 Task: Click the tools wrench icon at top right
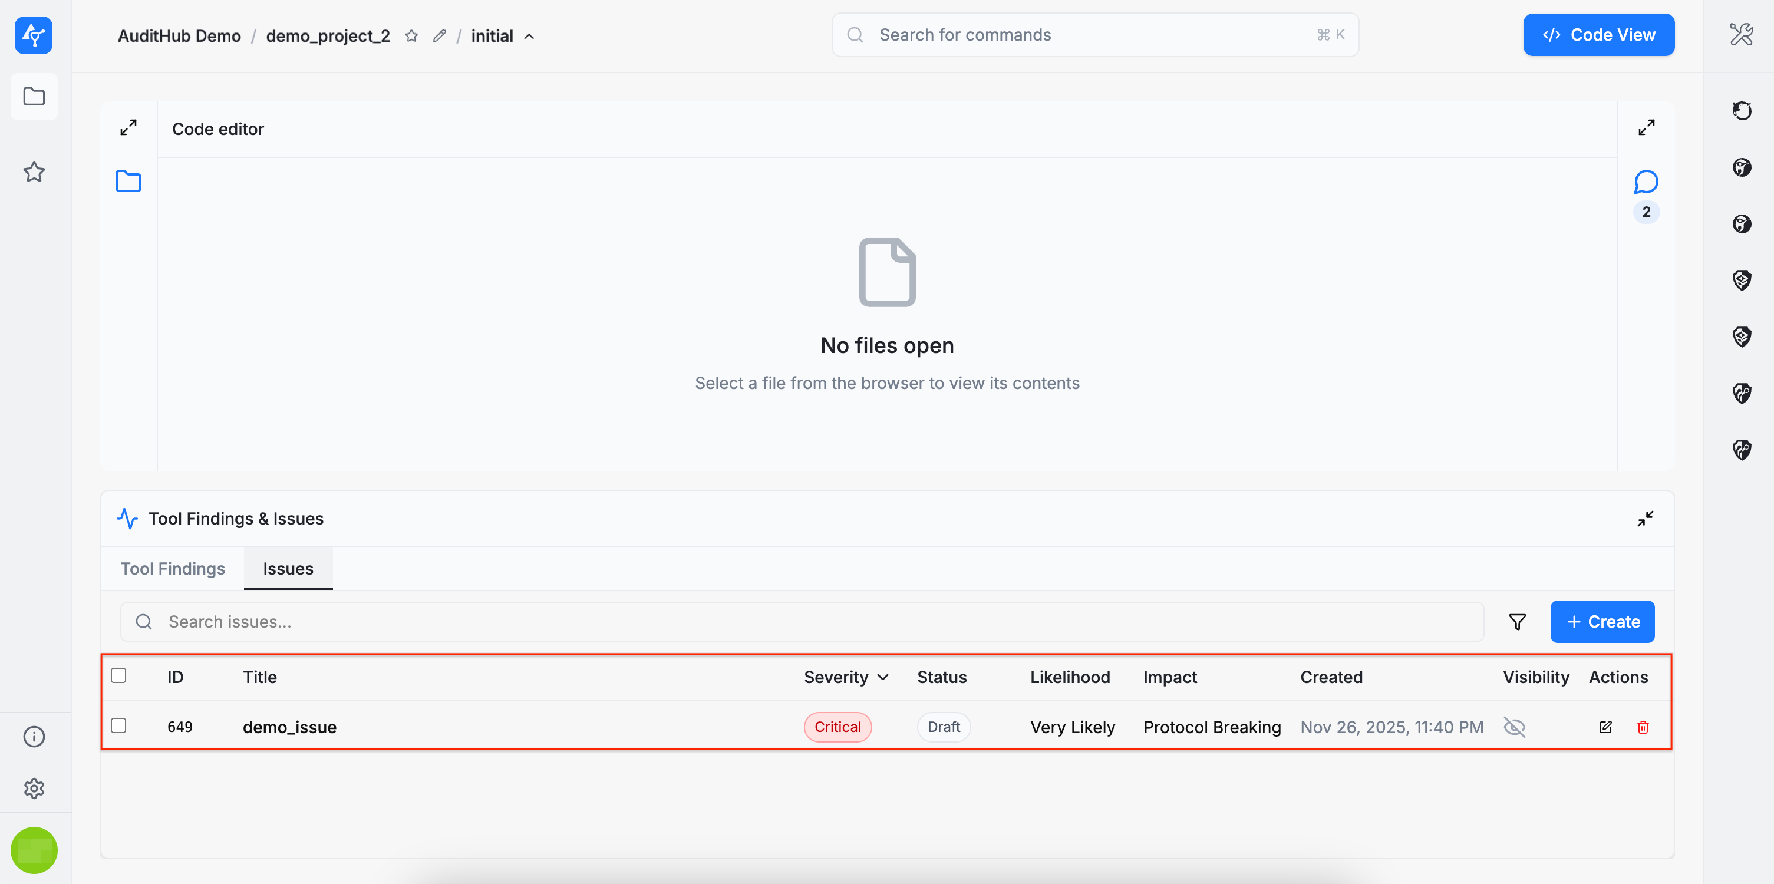pyautogui.click(x=1741, y=34)
